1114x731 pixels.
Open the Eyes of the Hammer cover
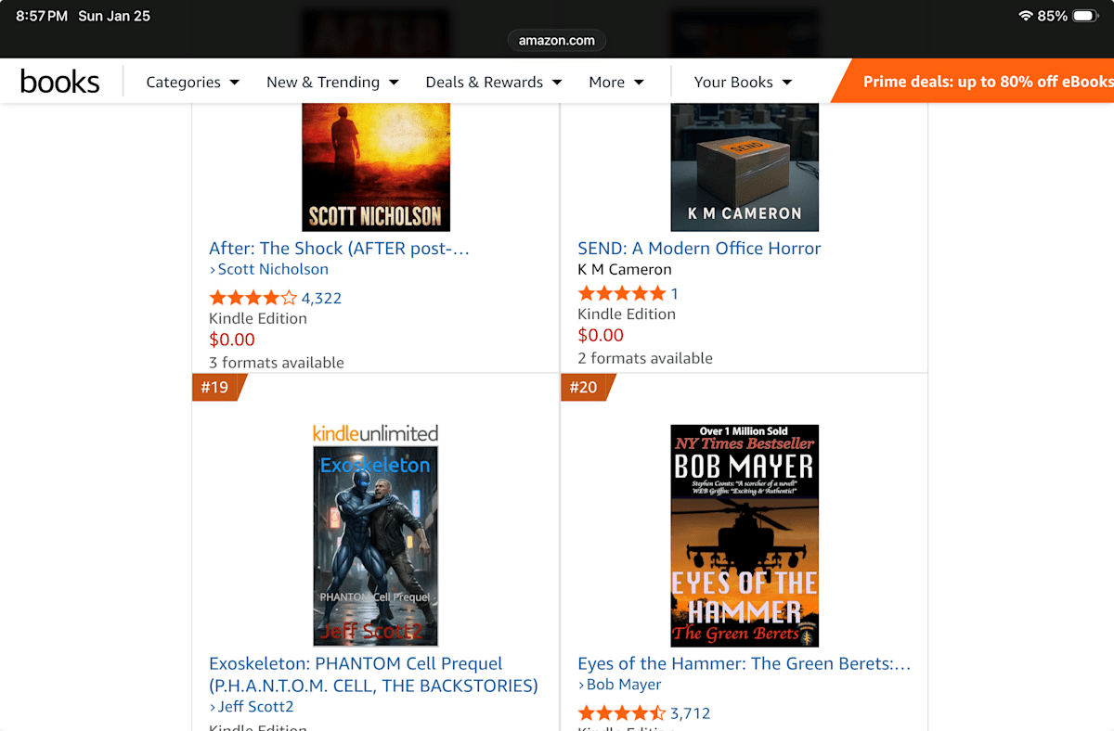click(745, 535)
